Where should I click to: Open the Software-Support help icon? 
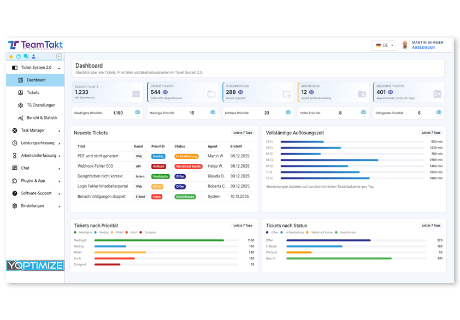(x=14, y=193)
